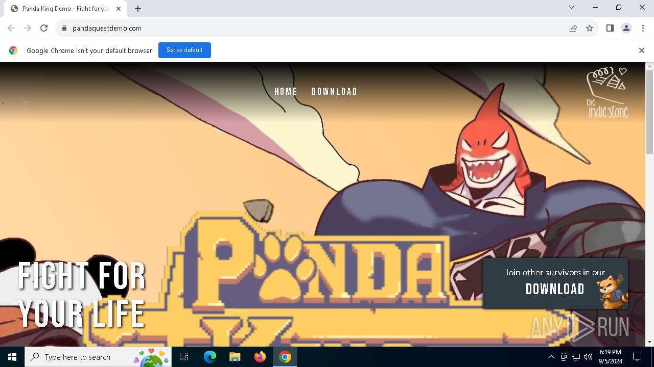Click the scrollbar down arrow
The image size is (654, 367).
649,342
